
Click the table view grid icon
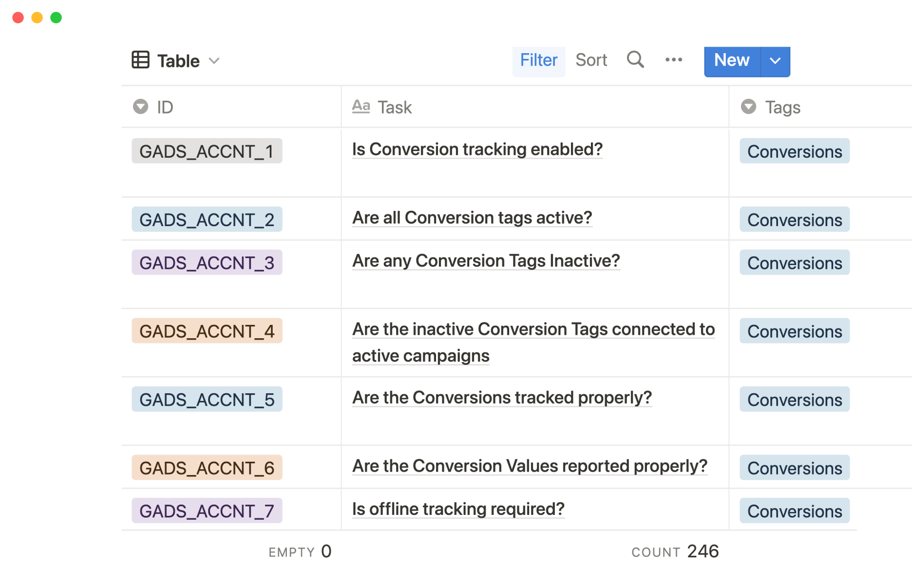pos(140,60)
